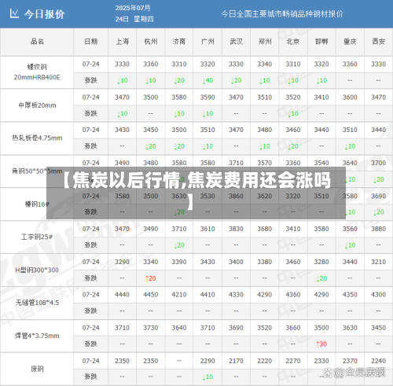Click the 螺纹钢 20mmHRB400E product name
Image resolution: width=393 pixels, height=386 pixels.
[x=37, y=72]
